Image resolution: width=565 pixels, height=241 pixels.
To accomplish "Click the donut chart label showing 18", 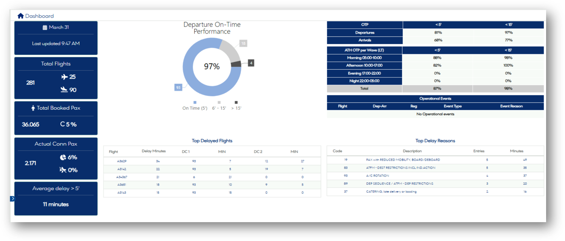I will click(243, 44).
